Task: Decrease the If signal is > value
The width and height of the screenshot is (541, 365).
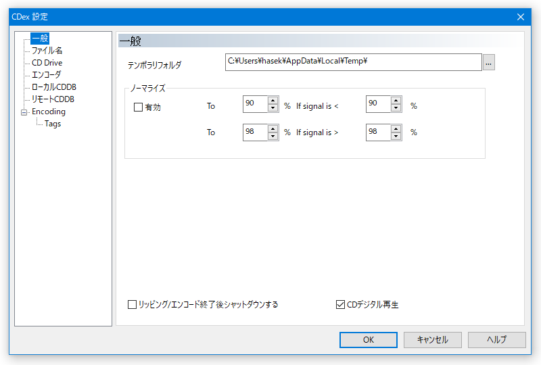Action: tap(396, 137)
